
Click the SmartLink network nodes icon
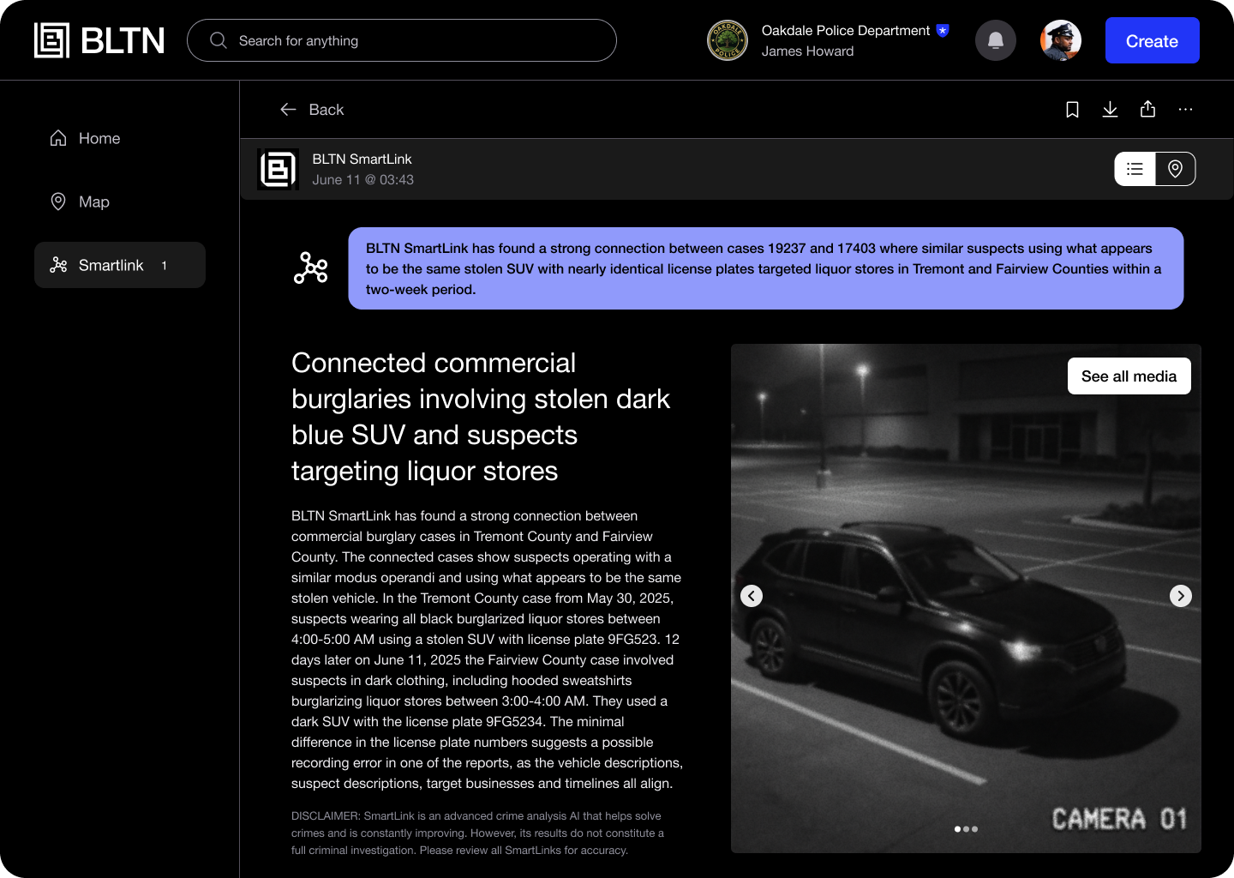(x=310, y=268)
